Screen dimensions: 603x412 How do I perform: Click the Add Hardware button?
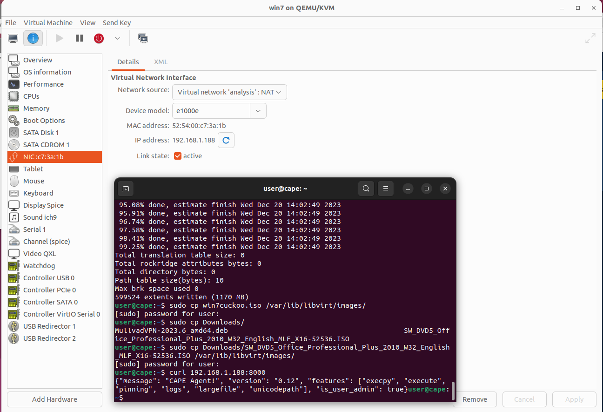(54, 399)
